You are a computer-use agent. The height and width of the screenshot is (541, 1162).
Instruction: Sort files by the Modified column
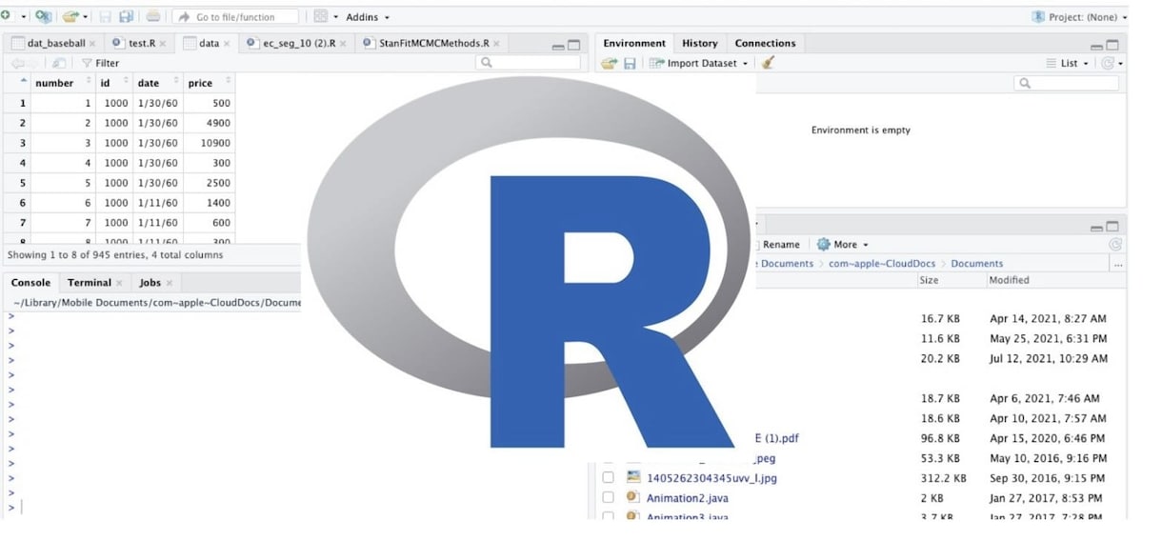click(1009, 280)
